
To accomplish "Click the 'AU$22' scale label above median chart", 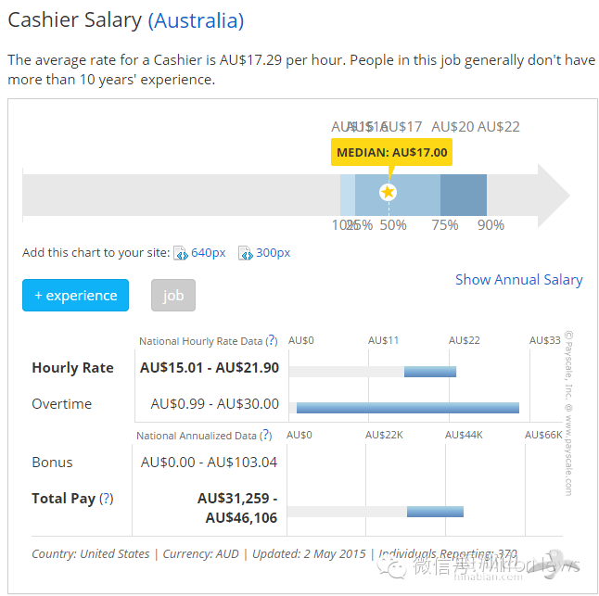I will coord(499,127).
